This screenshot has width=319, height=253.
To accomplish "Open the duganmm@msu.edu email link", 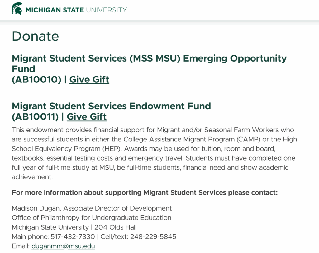I will tap(63, 246).
